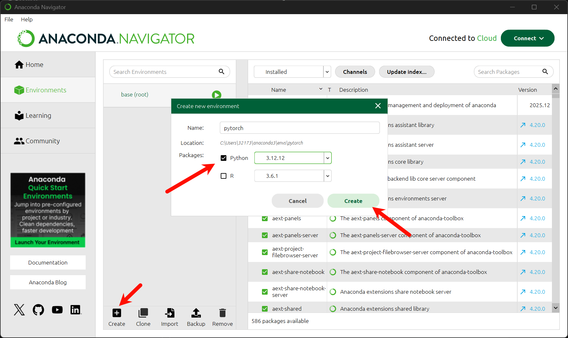Click the Create environment plus icon

(117, 313)
